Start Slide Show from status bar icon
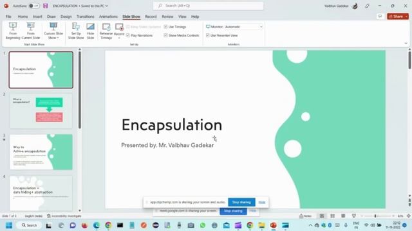412x231 pixels. click(x=354, y=216)
